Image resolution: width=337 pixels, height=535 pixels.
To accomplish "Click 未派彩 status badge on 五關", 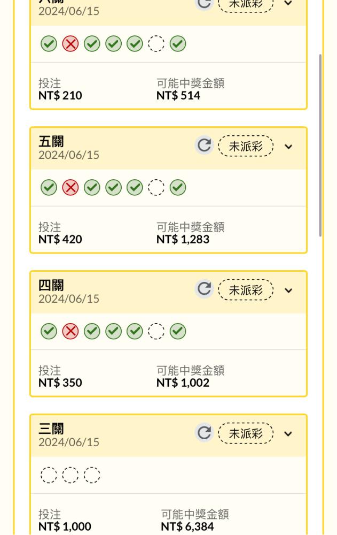I will [246, 146].
